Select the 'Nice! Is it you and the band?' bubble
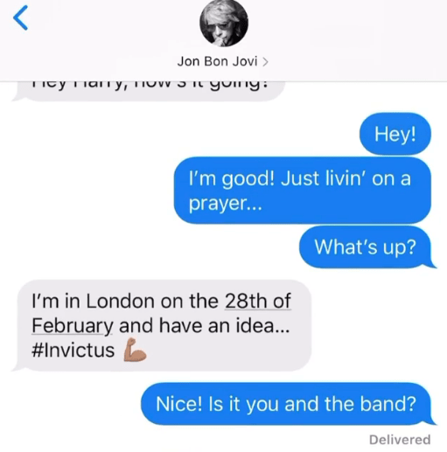The width and height of the screenshot is (447, 452). [287, 404]
